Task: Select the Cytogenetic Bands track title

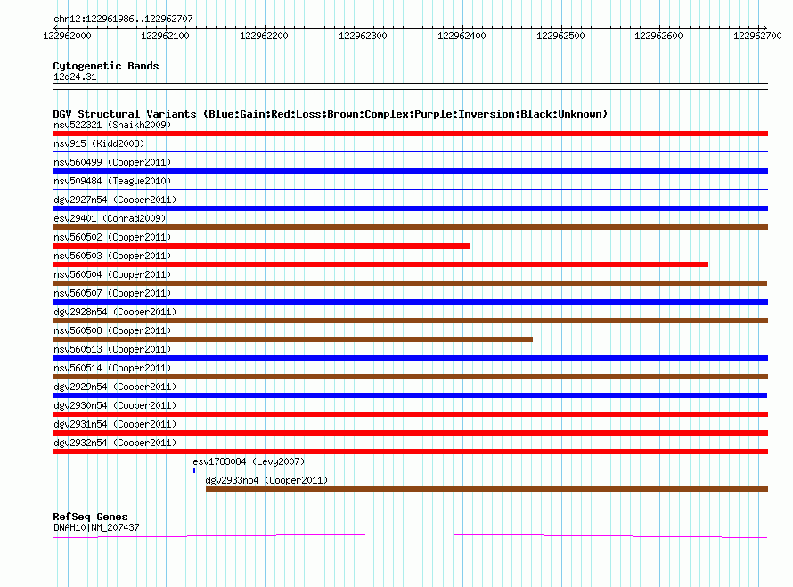Action: [106, 66]
